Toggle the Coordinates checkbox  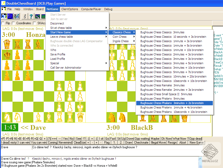pos(14,23)
